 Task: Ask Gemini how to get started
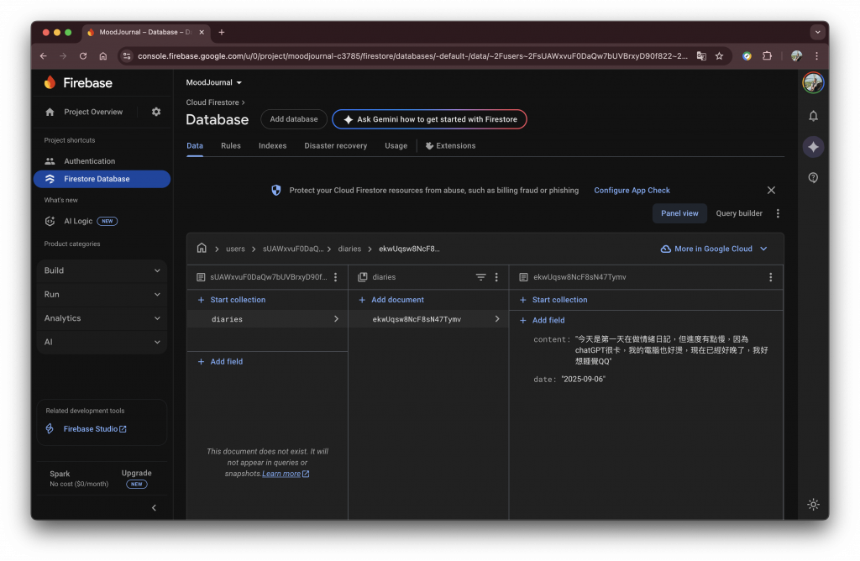click(x=429, y=119)
